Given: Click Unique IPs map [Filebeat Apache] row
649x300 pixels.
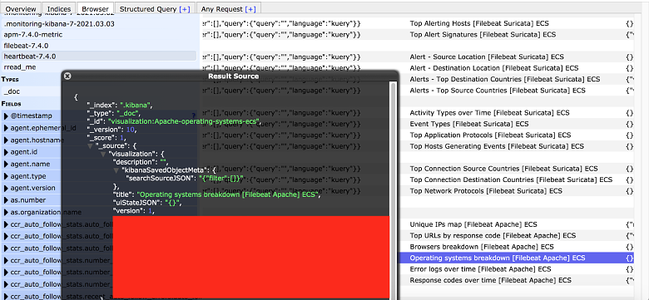Looking at the screenshot, I should [473, 224].
